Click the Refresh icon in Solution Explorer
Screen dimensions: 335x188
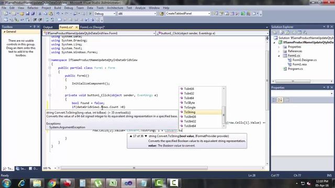(287, 32)
